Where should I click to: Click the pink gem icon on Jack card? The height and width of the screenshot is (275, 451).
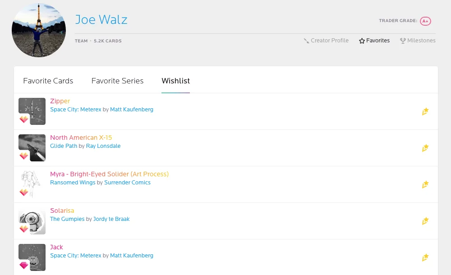[x=24, y=265]
